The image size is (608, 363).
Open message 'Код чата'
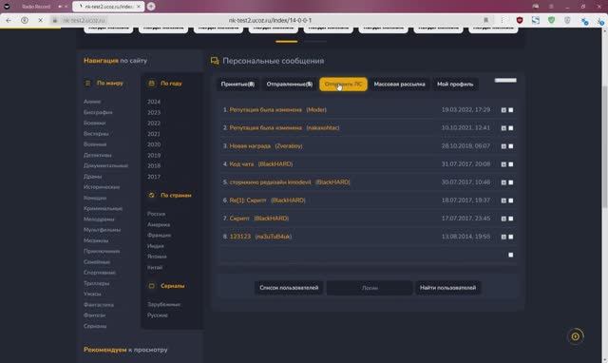point(241,164)
